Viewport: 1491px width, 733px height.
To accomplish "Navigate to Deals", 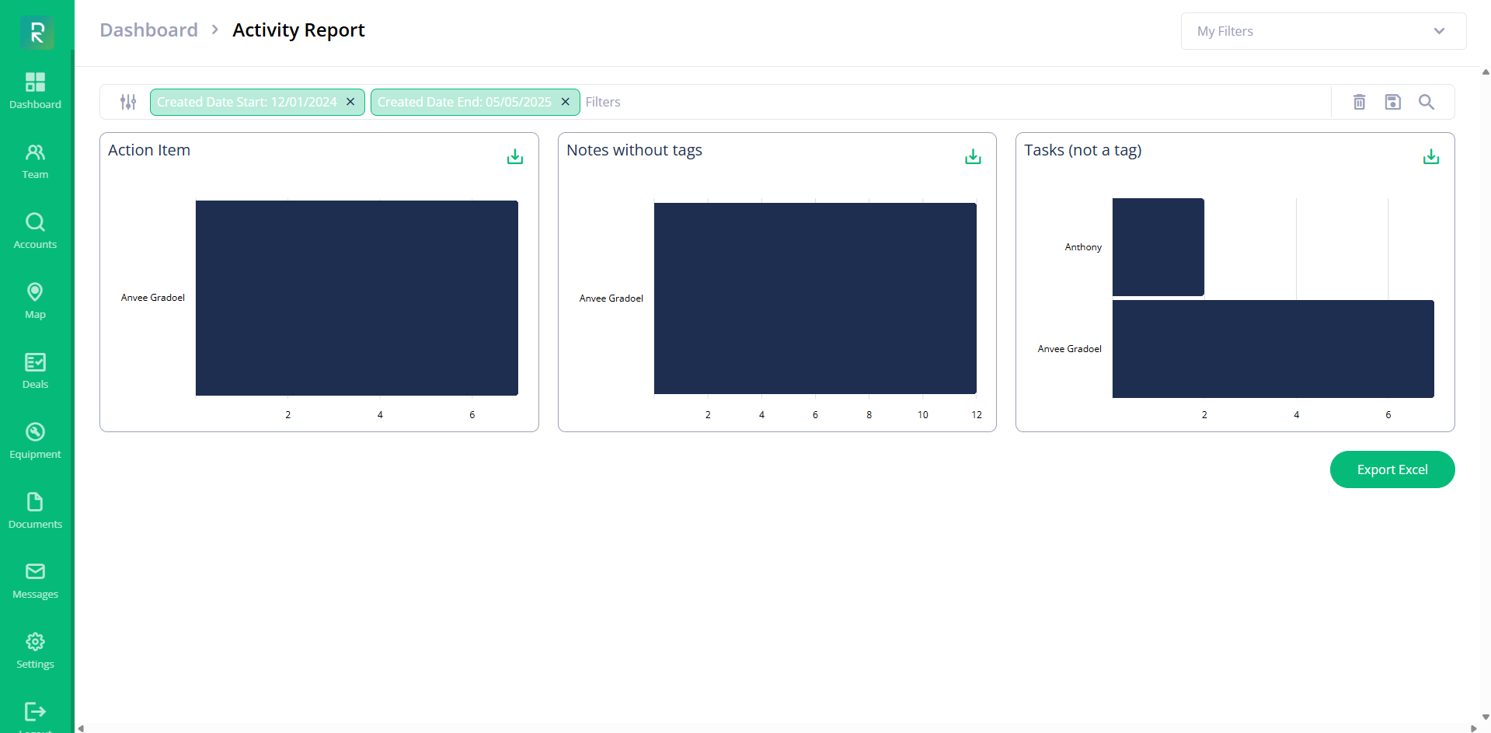I will coord(35,371).
